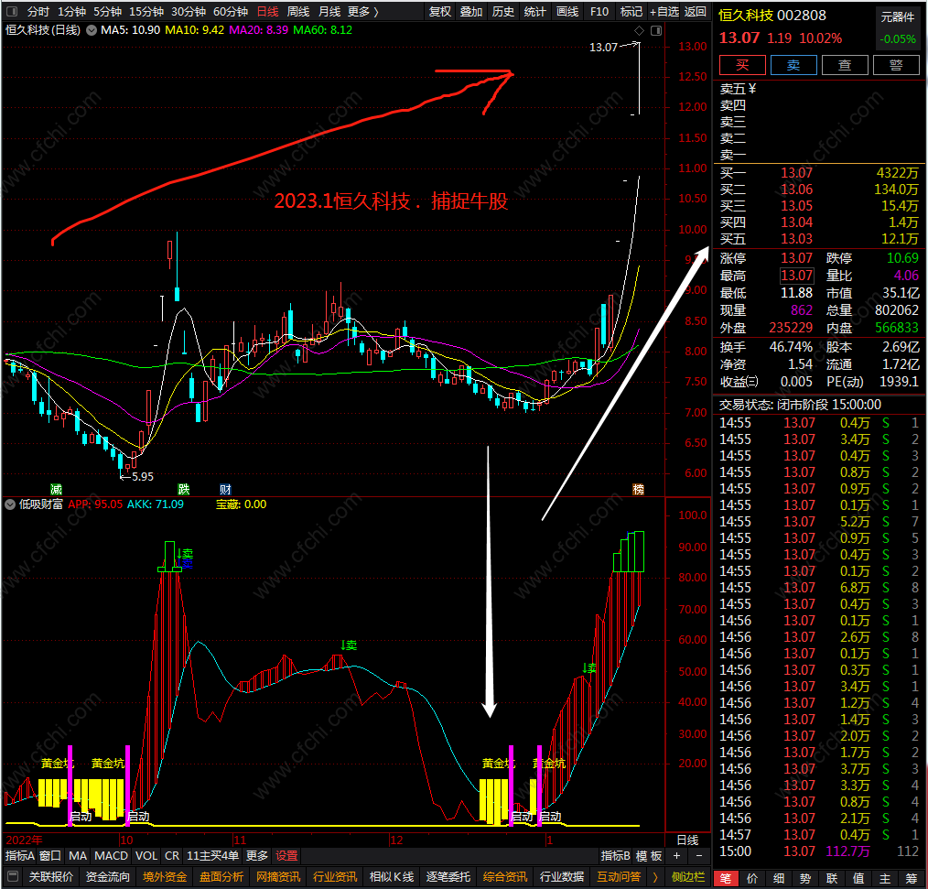The image size is (928, 889).
Task: Open the 境外资金 tab
Action: (165, 876)
